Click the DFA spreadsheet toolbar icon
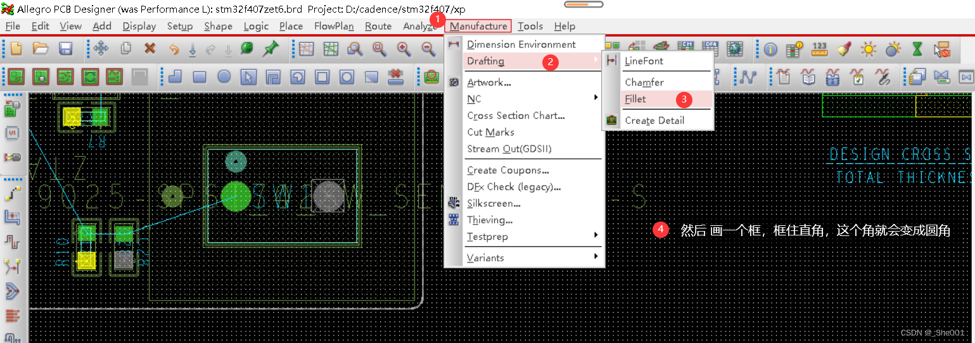This screenshot has width=975, height=343. pos(711,49)
